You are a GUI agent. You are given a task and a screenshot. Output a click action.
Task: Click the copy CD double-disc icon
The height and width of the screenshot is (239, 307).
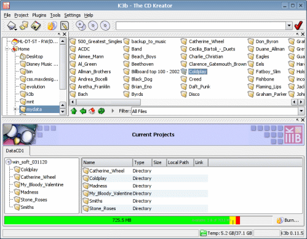pos(81,26)
